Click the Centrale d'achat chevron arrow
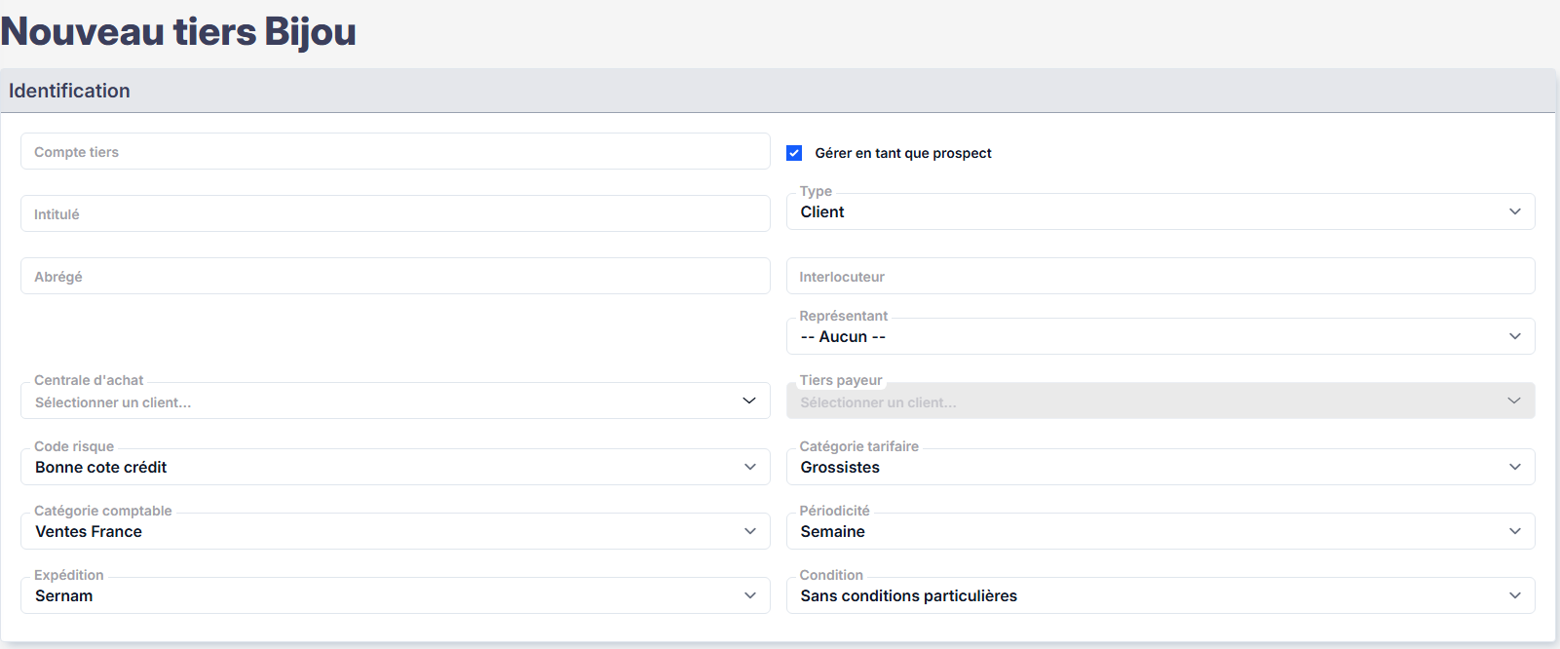The width and height of the screenshot is (1560, 649). click(748, 401)
